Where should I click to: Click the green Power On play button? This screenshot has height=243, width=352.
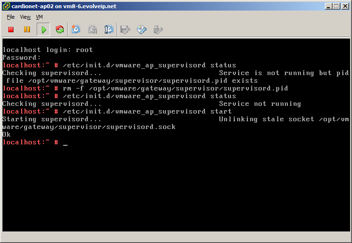click(43, 30)
